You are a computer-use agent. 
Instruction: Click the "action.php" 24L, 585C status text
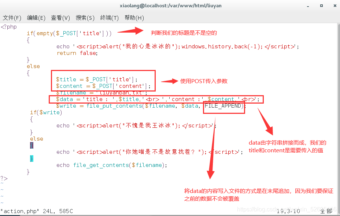[37, 211]
